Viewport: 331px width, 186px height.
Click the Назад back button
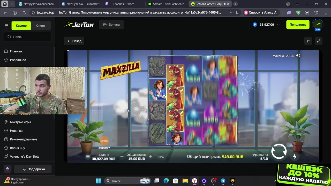click(x=74, y=41)
